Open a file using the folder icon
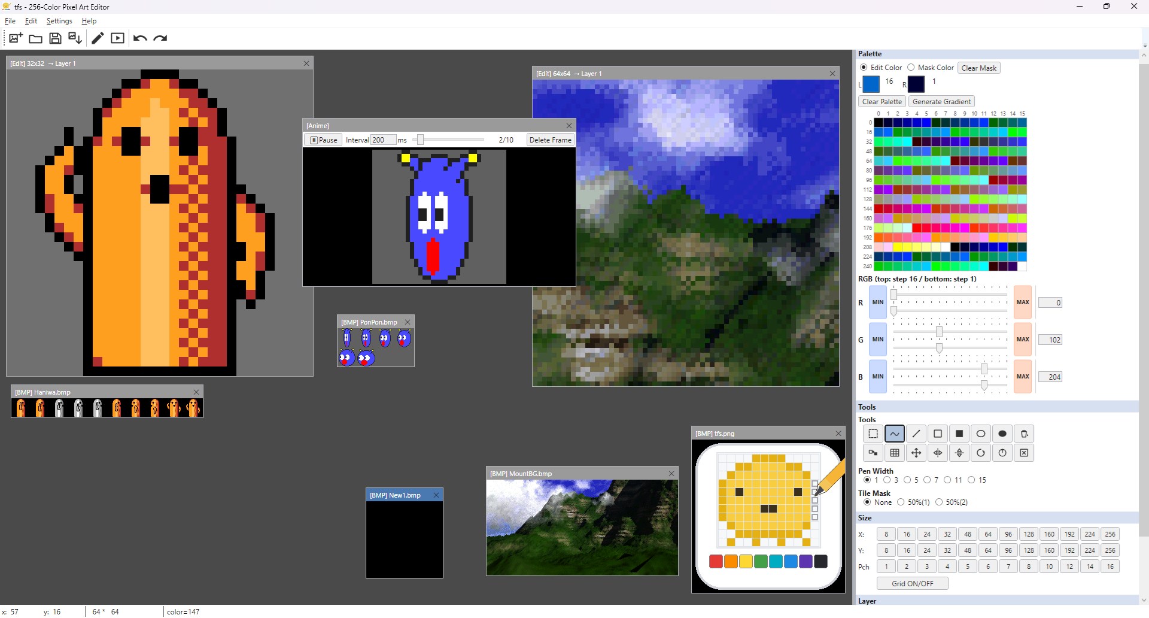1149x618 pixels. tap(36, 38)
